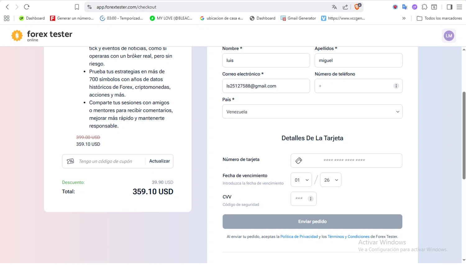Open the extensions puzzle icon
Image resolution: width=466 pixels, height=265 pixels.
tap(424, 7)
